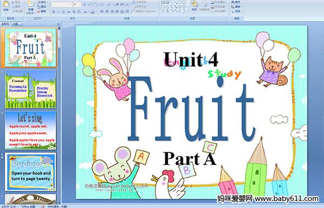Toggle Italic formatting

click(x=58, y=12)
